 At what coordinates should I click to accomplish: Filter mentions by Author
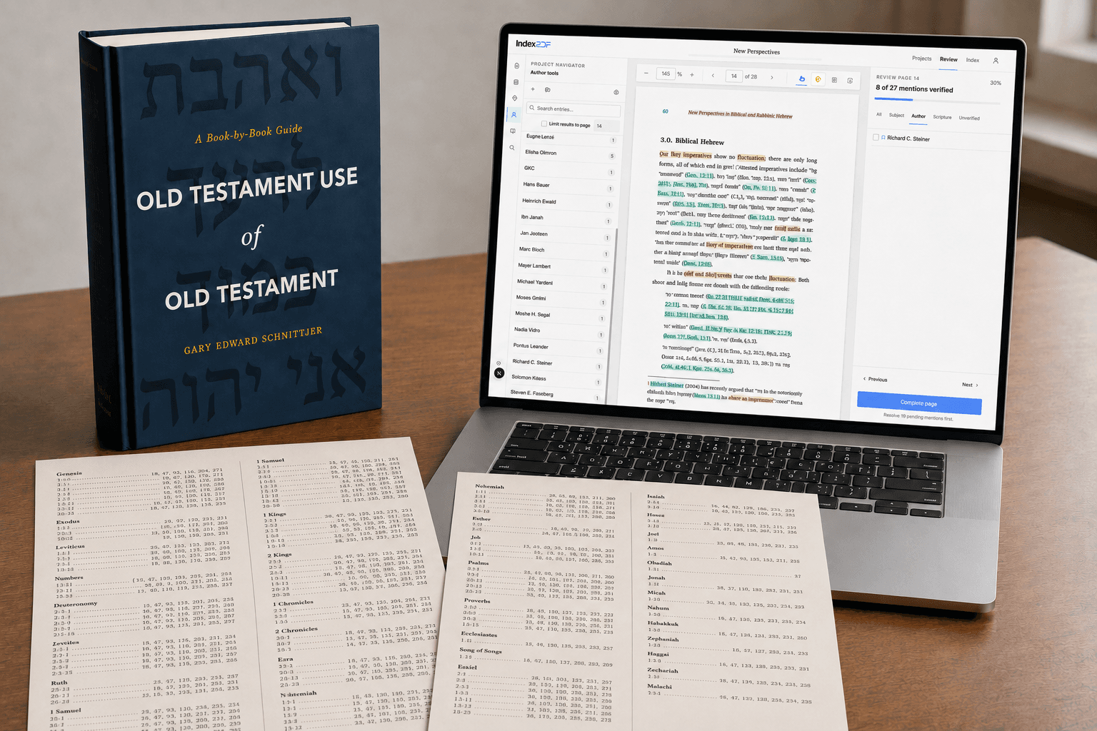click(x=918, y=116)
